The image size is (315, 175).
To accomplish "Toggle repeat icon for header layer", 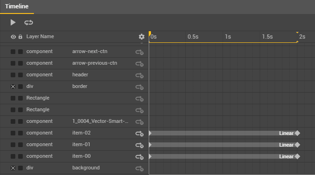I will pos(139,75).
